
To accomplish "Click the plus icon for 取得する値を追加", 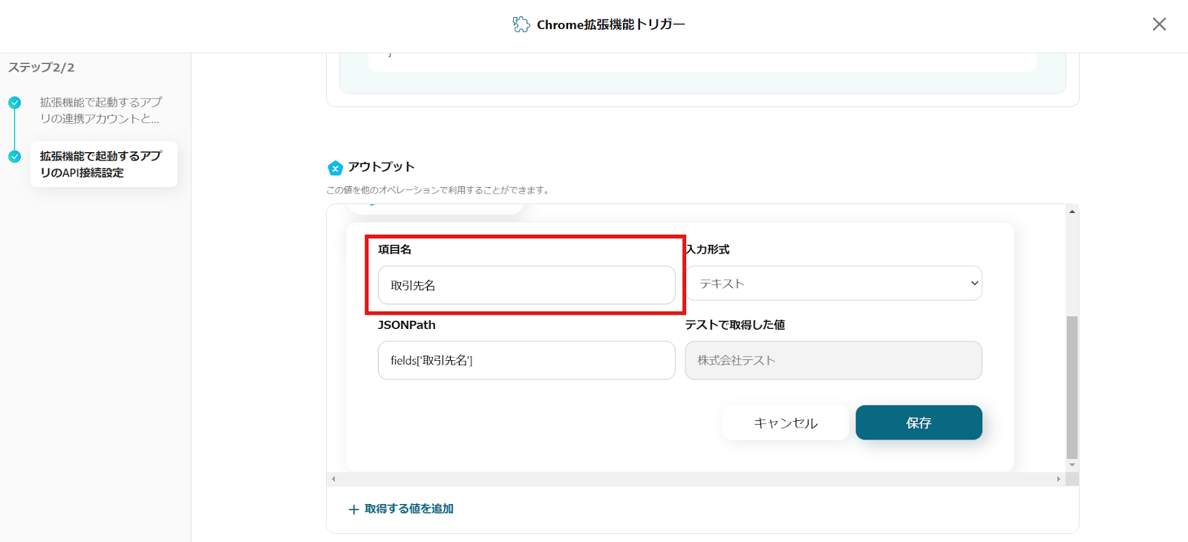I will (353, 509).
